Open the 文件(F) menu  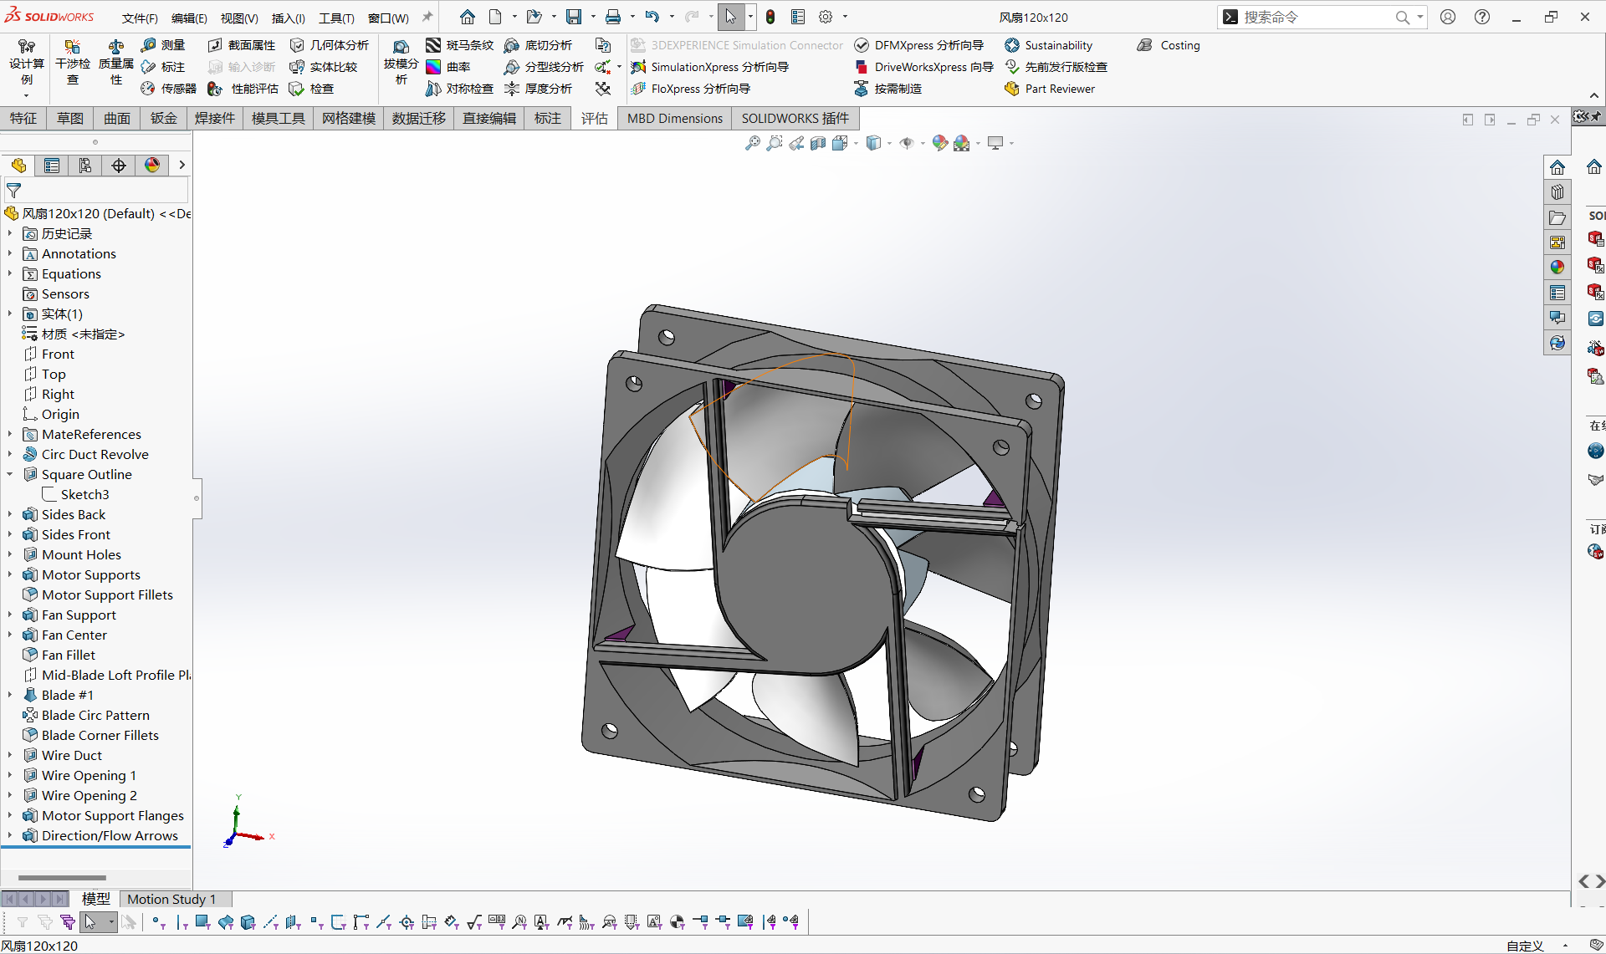(140, 18)
